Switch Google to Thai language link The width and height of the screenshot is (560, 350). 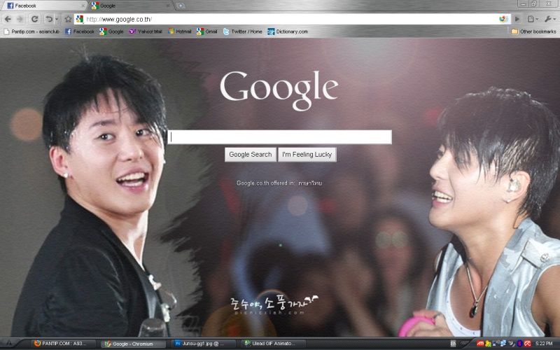[x=310, y=183]
